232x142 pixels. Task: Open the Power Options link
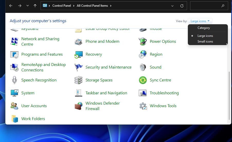(x=163, y=41)
